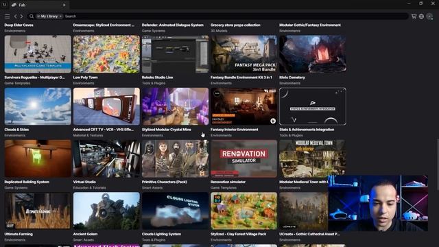Click 'Fantasy Interior Environment' title text
The height and width of the screenshot is (247, 439).
(x=235, y=130)
